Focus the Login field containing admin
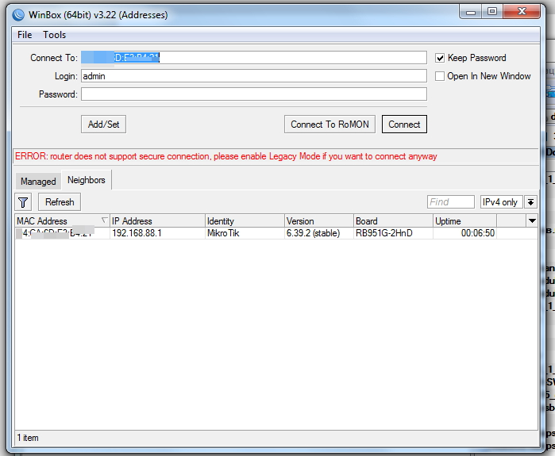555x456 pixels. pyautogui.click(x=253, y=76)
